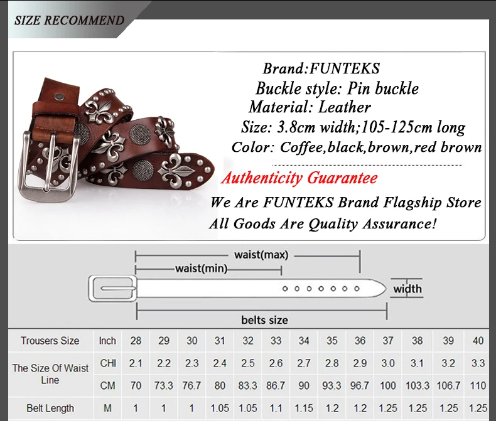This screenshot has height=421, width=496.
Task: Click the CM value 86.7 cell
Action: [x=276, y=386]
